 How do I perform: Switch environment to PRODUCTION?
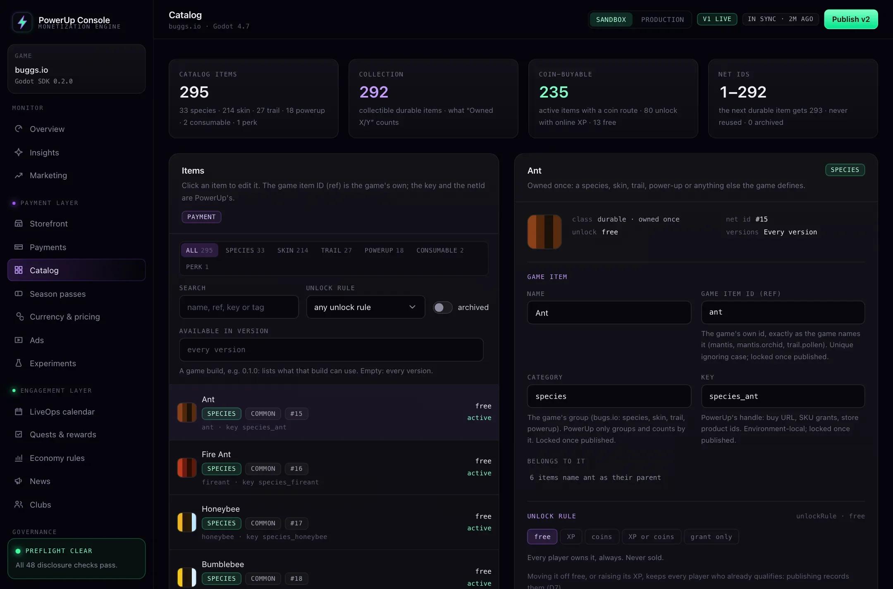click(662, 19)
